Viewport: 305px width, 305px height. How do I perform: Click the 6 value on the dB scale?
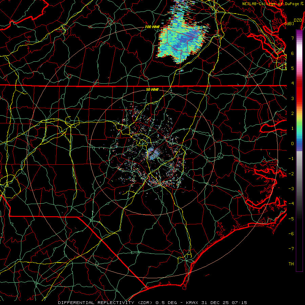pos(292,53)
